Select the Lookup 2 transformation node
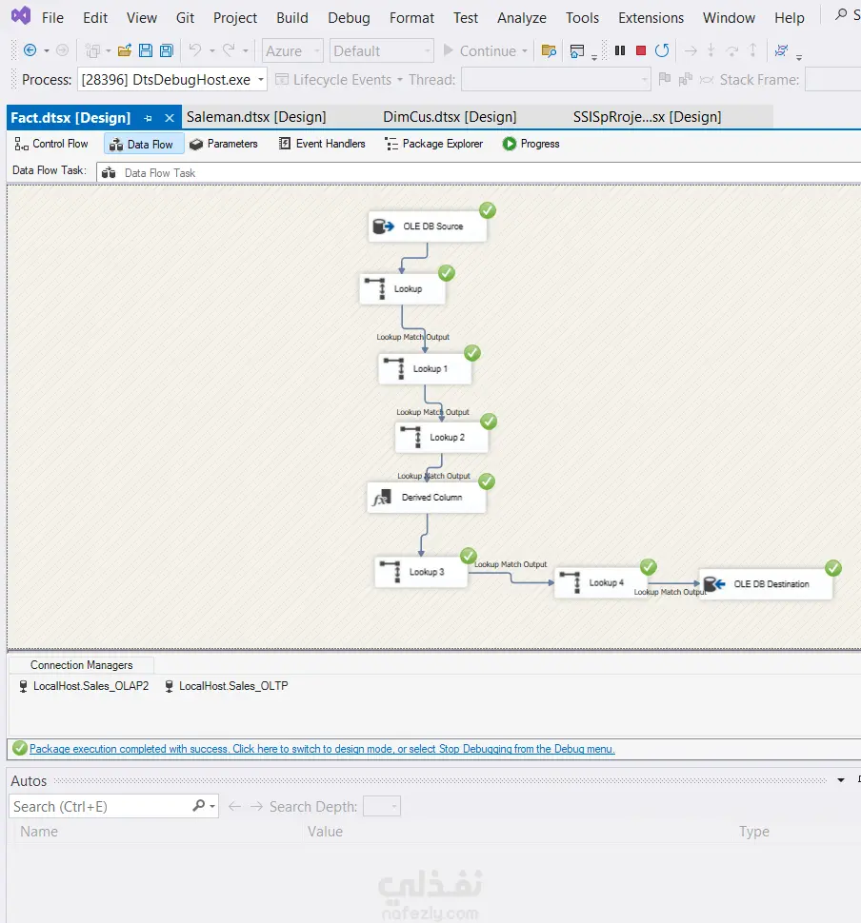Screen dimensions: 861x923 point(441,438)
